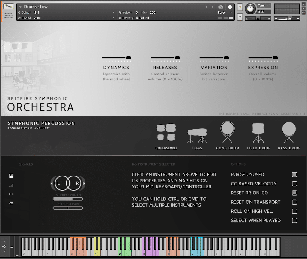Viewport: 307px width, 259px height.
Task: Click the SIGNALS section label
Action: pos(26,164)
